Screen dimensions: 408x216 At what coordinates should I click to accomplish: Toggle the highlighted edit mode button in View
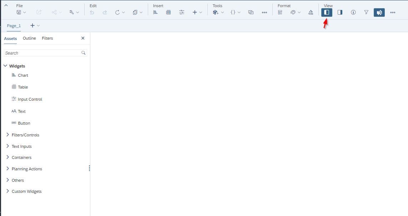(379, 12)
